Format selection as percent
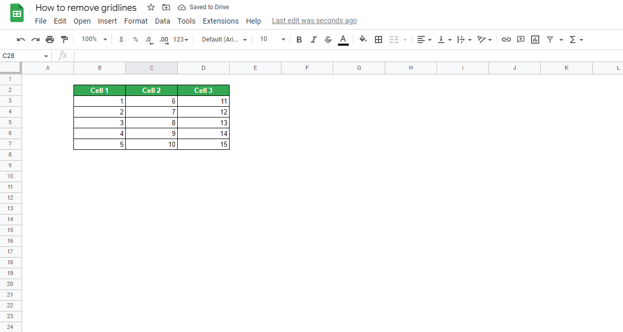Image resolution: width=623 pixels, height=332 pixels. (136, 39)
